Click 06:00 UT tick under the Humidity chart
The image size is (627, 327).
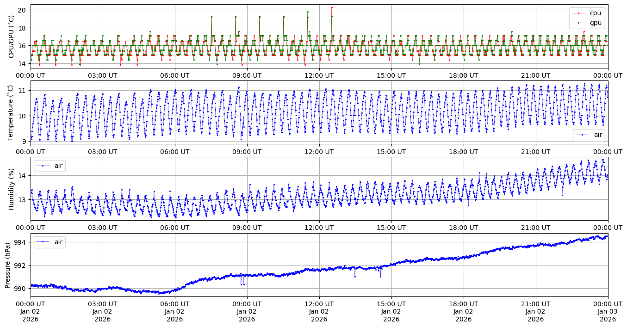point(175,228)
